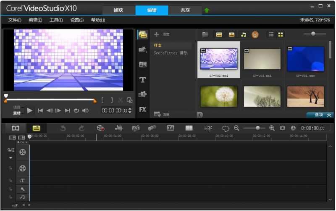Viewport: 336px width, 211px height.
Task: Click the 添加 add folder button
Action: 162,34
